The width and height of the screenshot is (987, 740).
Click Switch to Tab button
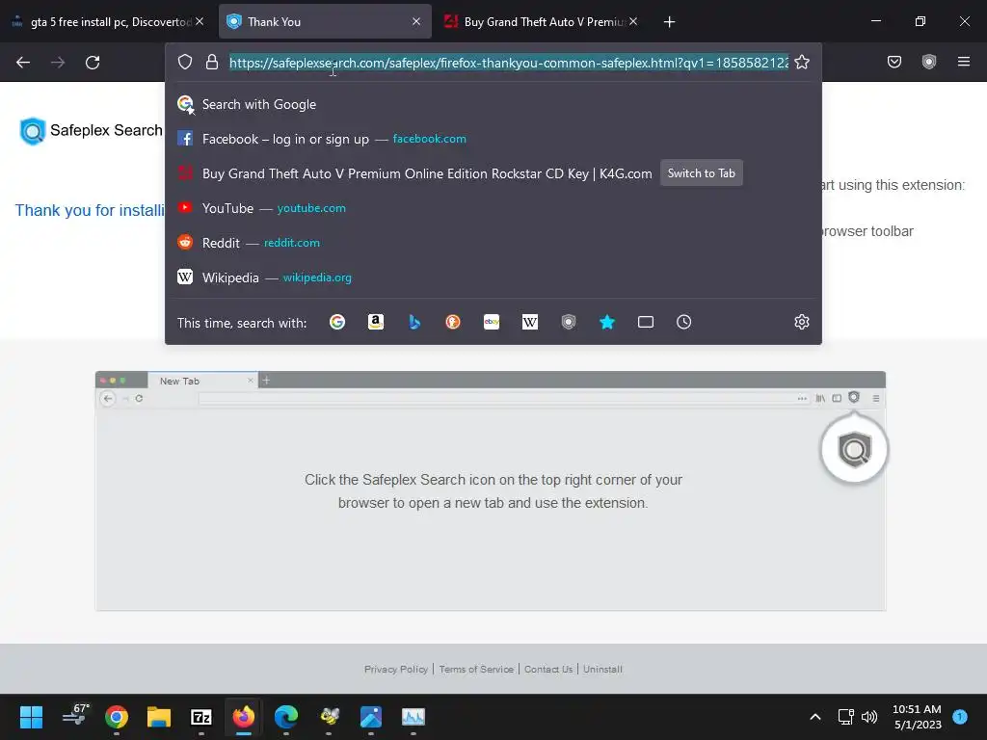pos(702,173)
